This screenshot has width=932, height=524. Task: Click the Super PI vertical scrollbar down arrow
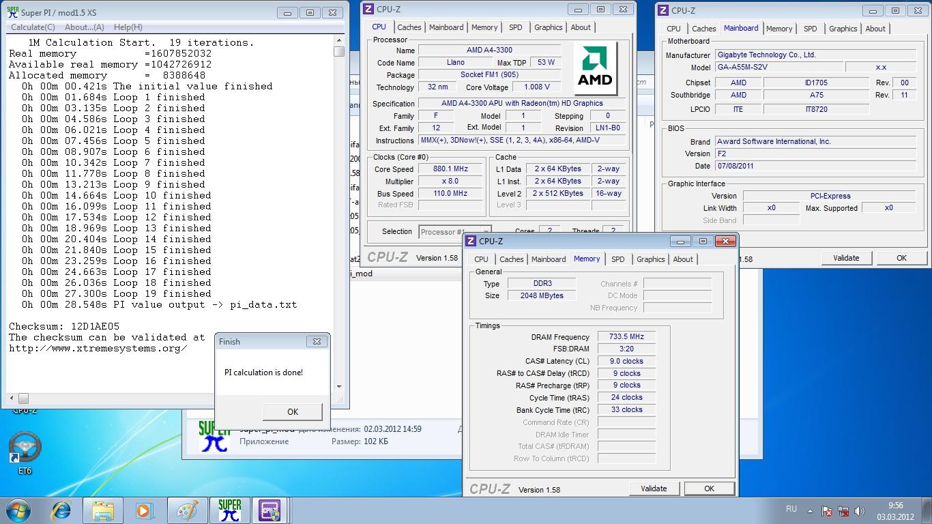(x=339, y=386)
